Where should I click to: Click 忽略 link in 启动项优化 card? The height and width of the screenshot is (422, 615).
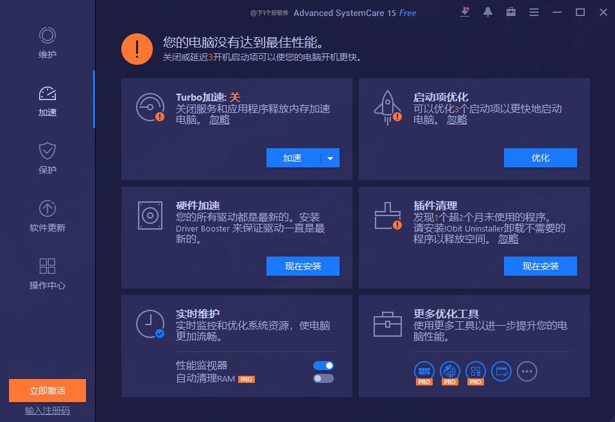[457, 119]
